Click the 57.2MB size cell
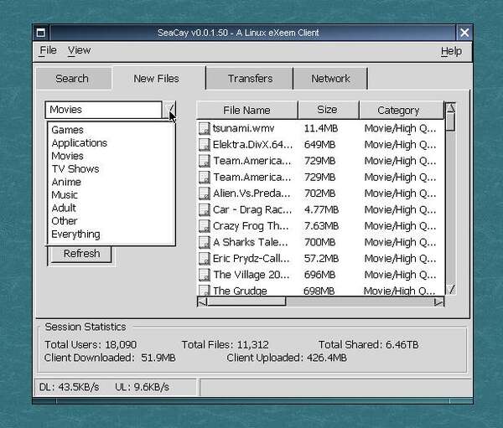This screenshot has height=428, width=503. pyautogui.click(x=321, y=259)
